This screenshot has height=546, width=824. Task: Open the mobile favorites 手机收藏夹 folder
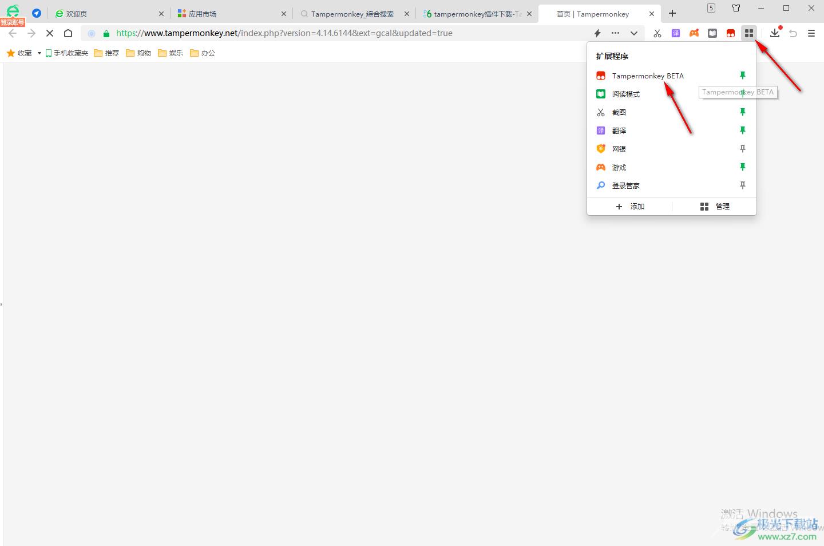67,53
